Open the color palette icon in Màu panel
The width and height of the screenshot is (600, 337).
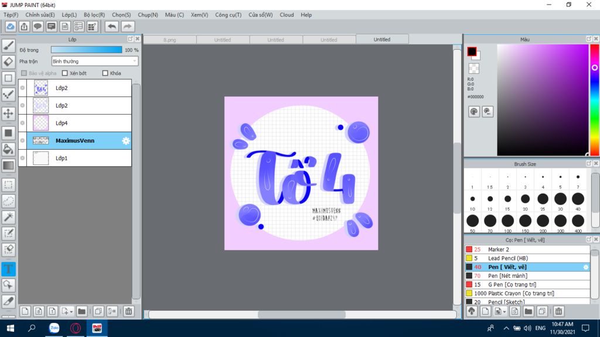coord(473,112)
